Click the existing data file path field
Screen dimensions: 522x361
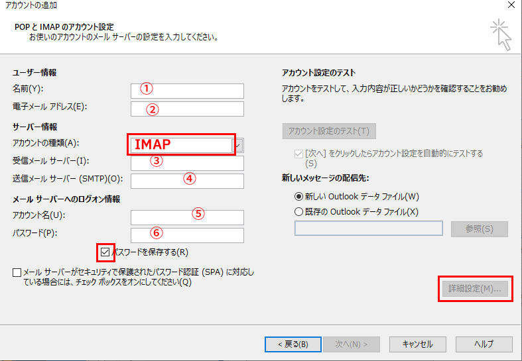click(368, 229)
